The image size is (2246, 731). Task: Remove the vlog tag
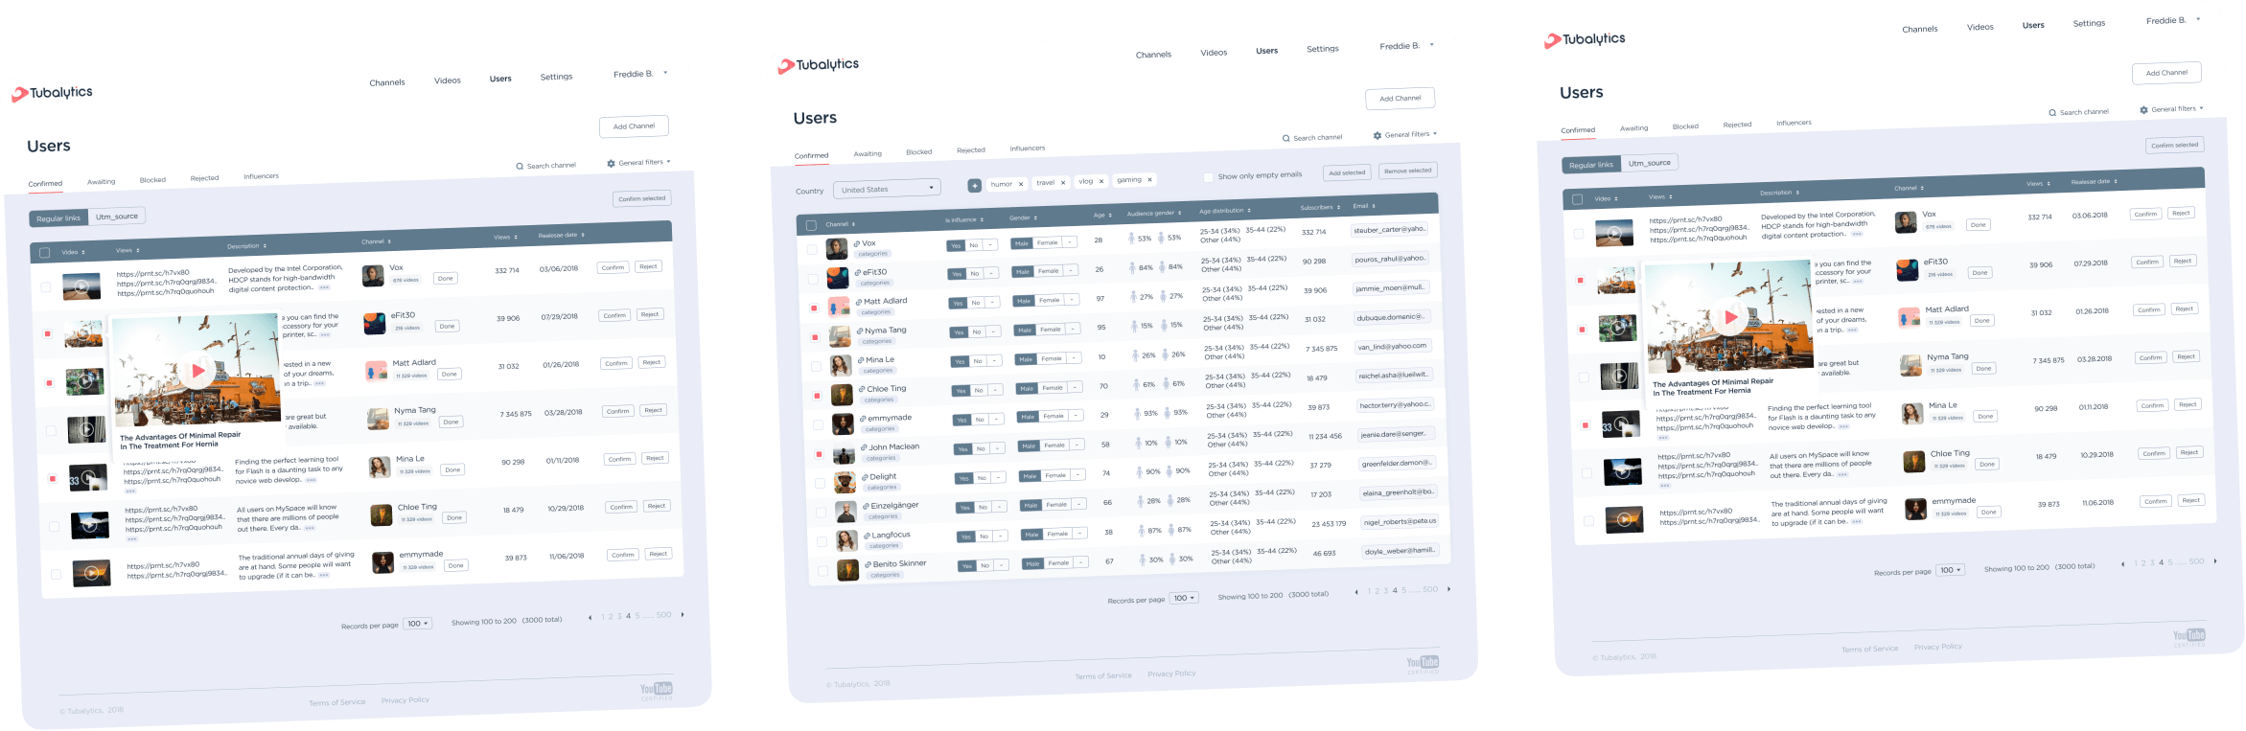click(1101, 181)
